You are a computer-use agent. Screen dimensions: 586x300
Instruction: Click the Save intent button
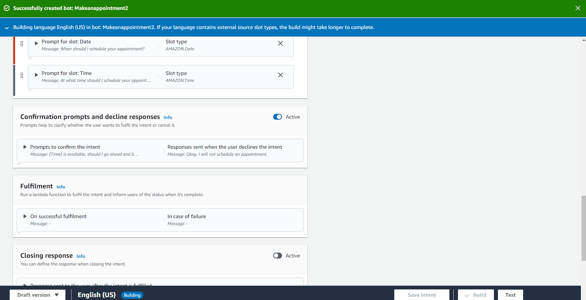tap(421, 295)
